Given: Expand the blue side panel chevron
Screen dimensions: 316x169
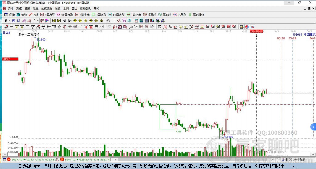Looking at the screenshot, I should 314,127.
